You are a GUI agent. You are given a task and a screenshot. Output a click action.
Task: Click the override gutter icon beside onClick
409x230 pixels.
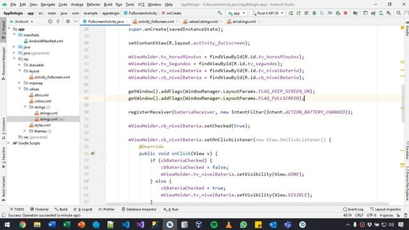93,153
